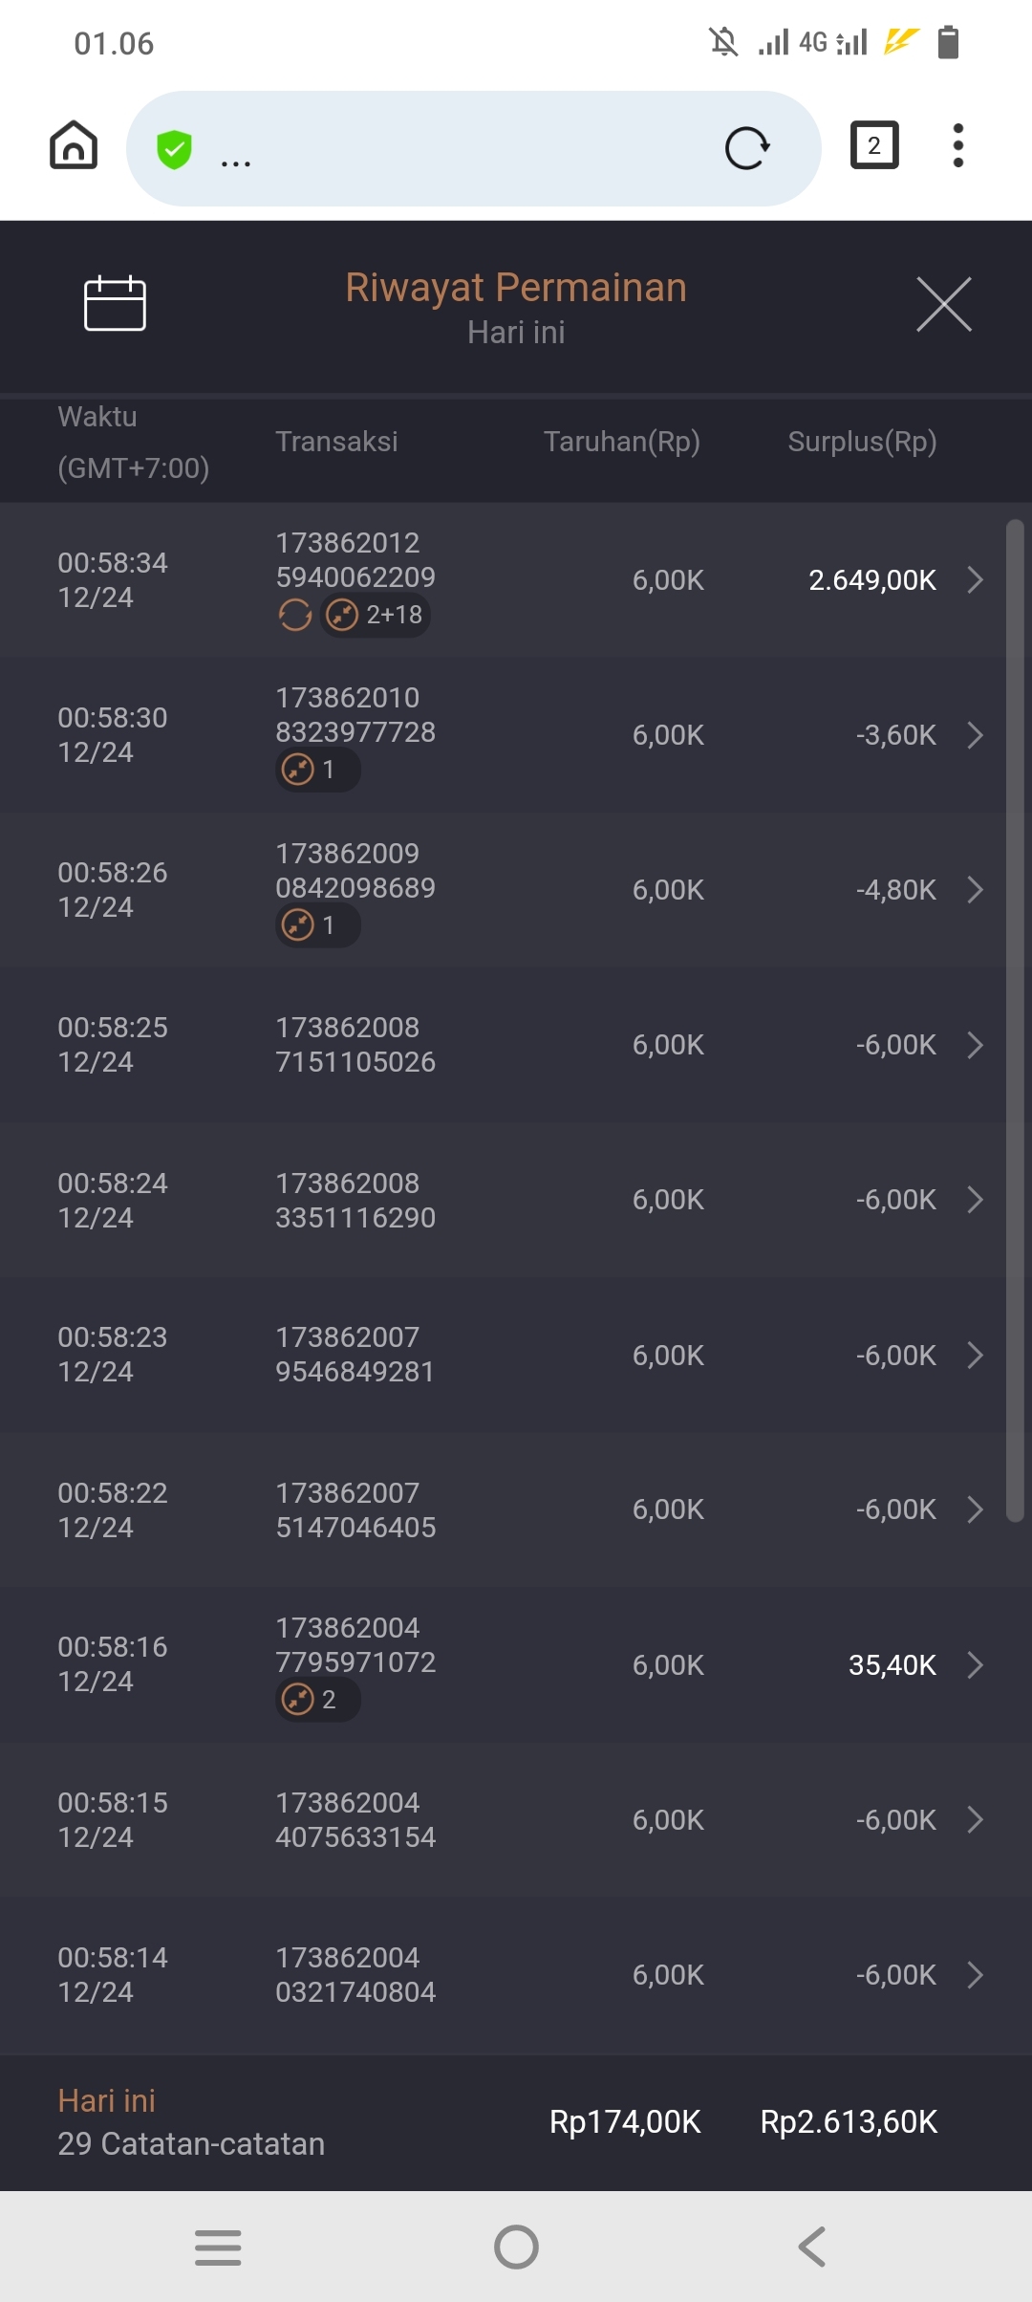Screen dimensions: 1032x2302
Task: Tap the respin circle icon in first row
Action: pos(295,615)
